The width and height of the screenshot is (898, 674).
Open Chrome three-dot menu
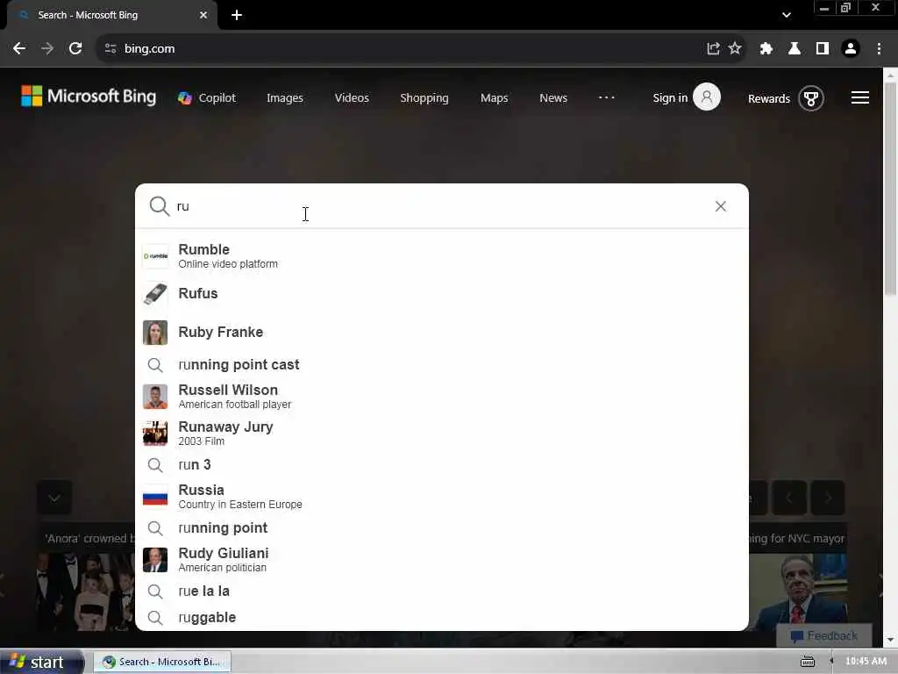pos(879,49)
